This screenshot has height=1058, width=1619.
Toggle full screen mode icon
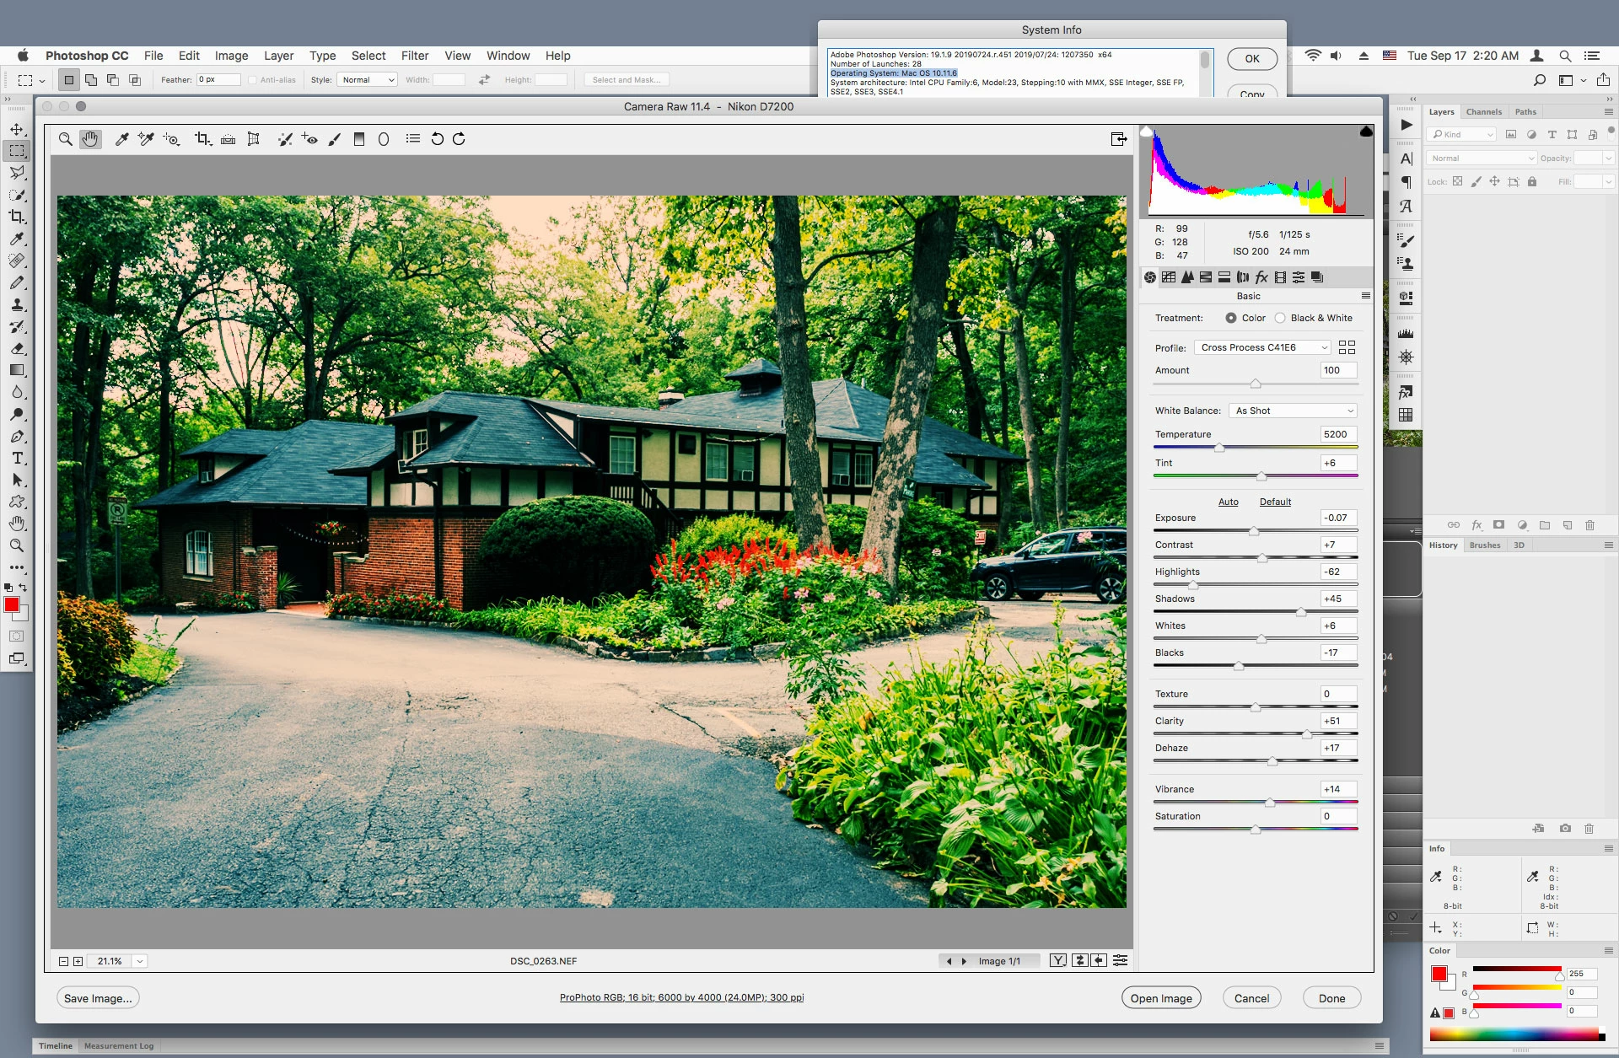[x=1119, y=139]
